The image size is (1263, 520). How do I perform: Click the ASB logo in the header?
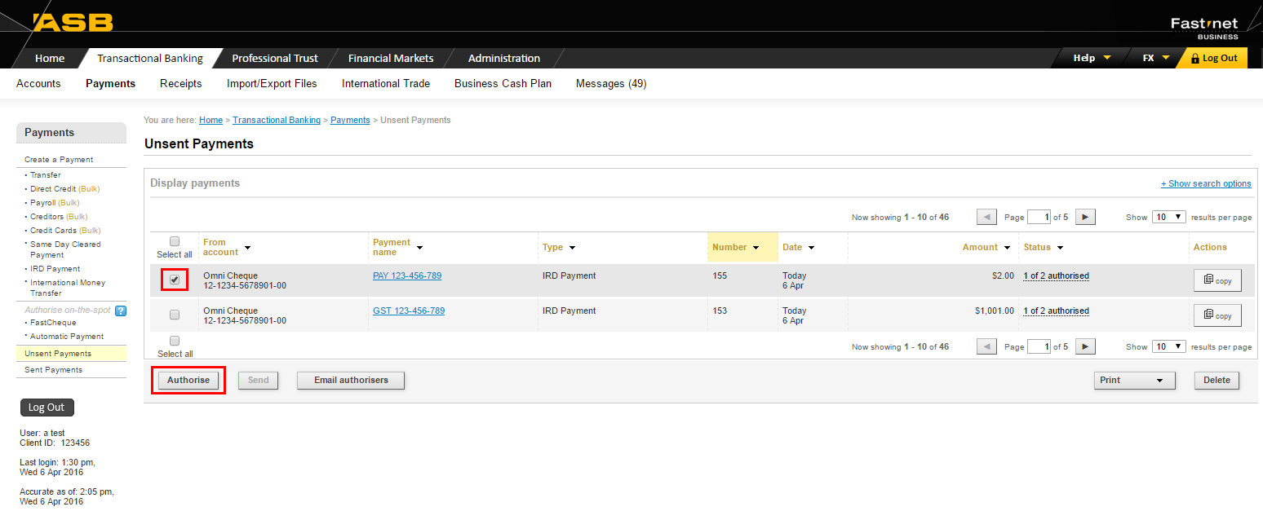(x=73, y=22)
